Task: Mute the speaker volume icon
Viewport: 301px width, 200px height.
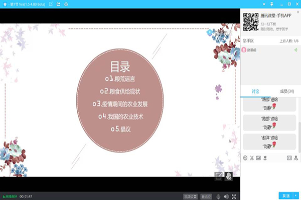Action: (226, 196)
